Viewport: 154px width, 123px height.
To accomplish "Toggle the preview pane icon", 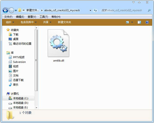I will tap(139, 22).
